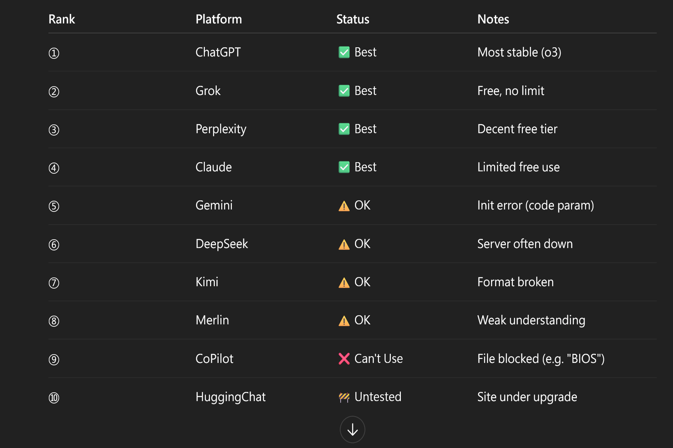Click the warning triangle beside DeepSeek status
The height and width of the screenshot is (448, 673).
344,244
